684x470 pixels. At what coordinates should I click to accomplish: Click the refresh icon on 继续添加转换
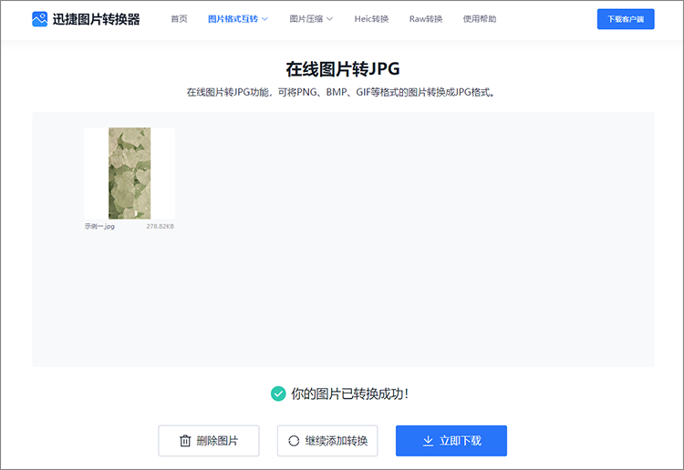pos(294,441)
